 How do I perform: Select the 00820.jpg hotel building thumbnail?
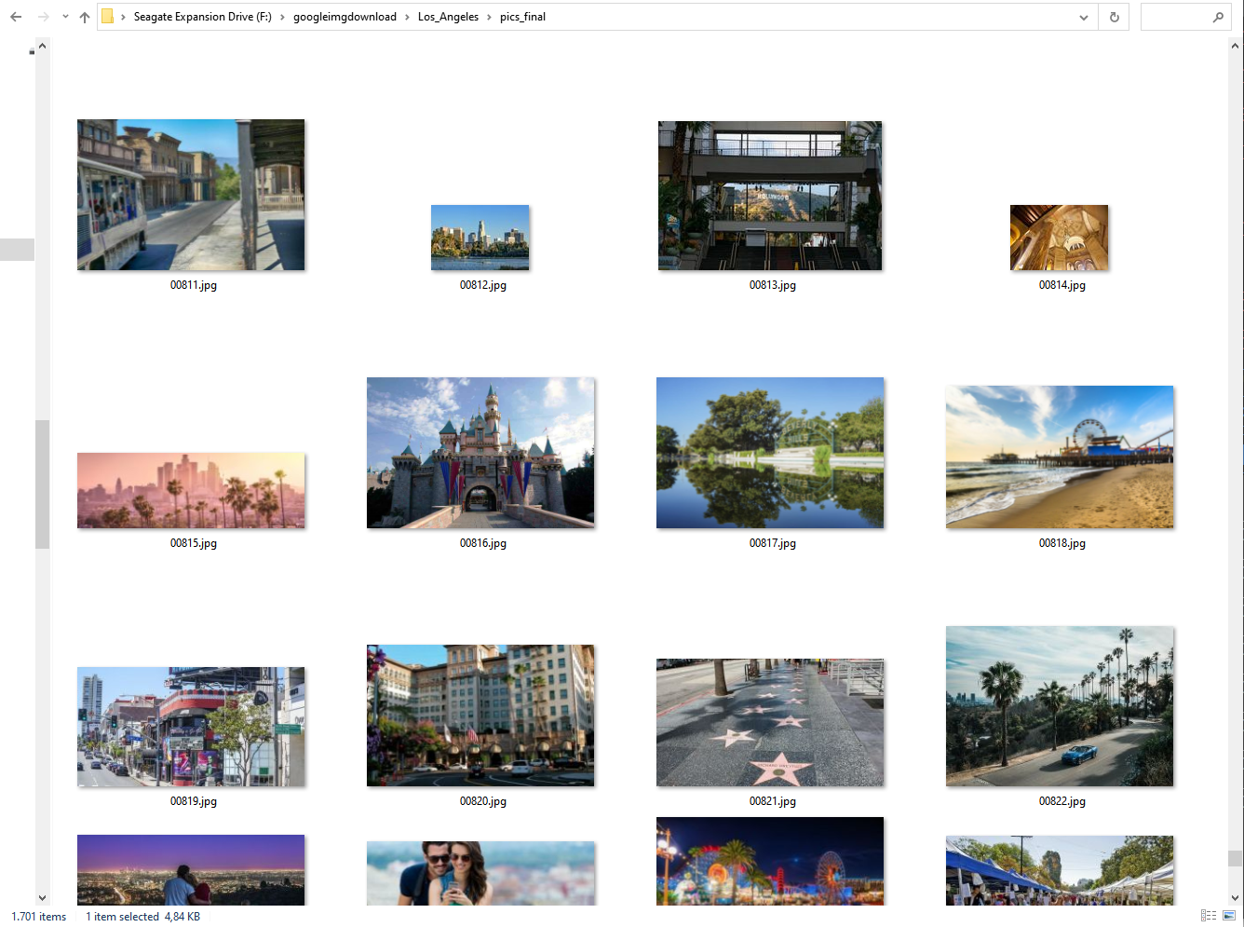click(x=480, y=716)
